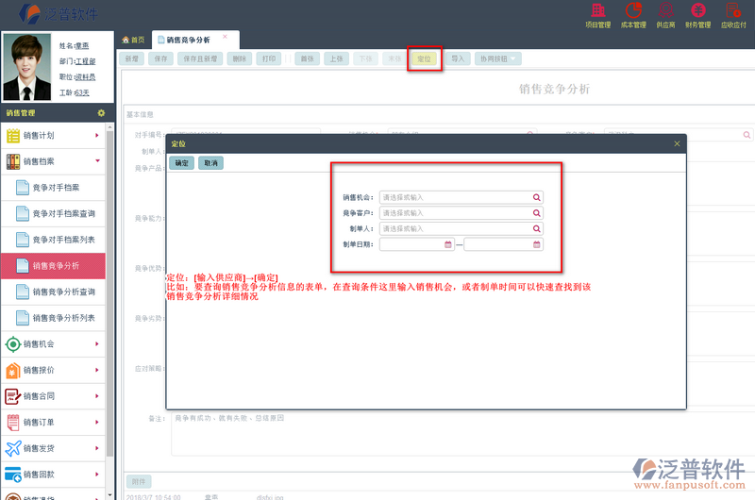
Task: Select 竞争对手档案查询 in sidebar
Action: [x=63, y=214]
